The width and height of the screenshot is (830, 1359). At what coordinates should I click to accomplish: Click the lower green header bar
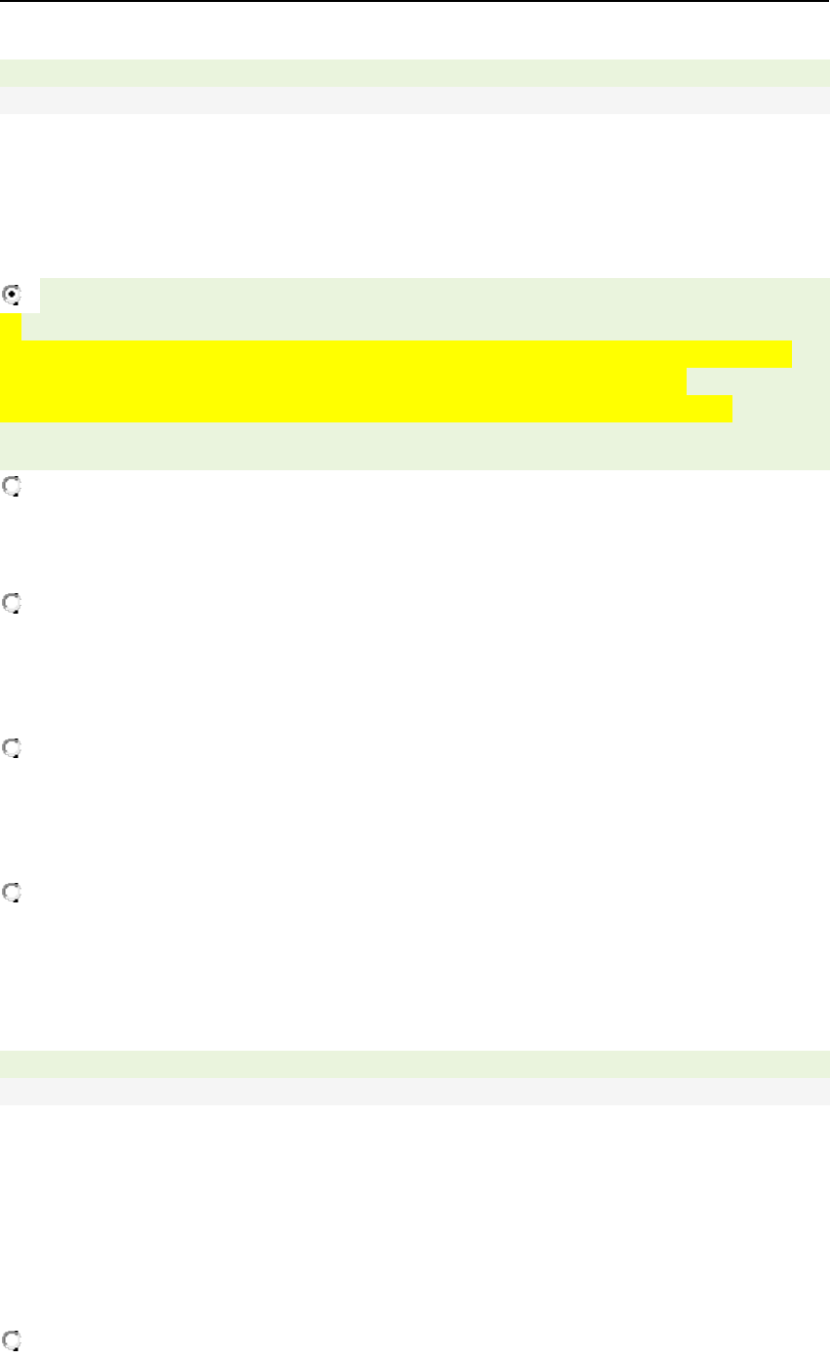click(x=415, y=1064)
